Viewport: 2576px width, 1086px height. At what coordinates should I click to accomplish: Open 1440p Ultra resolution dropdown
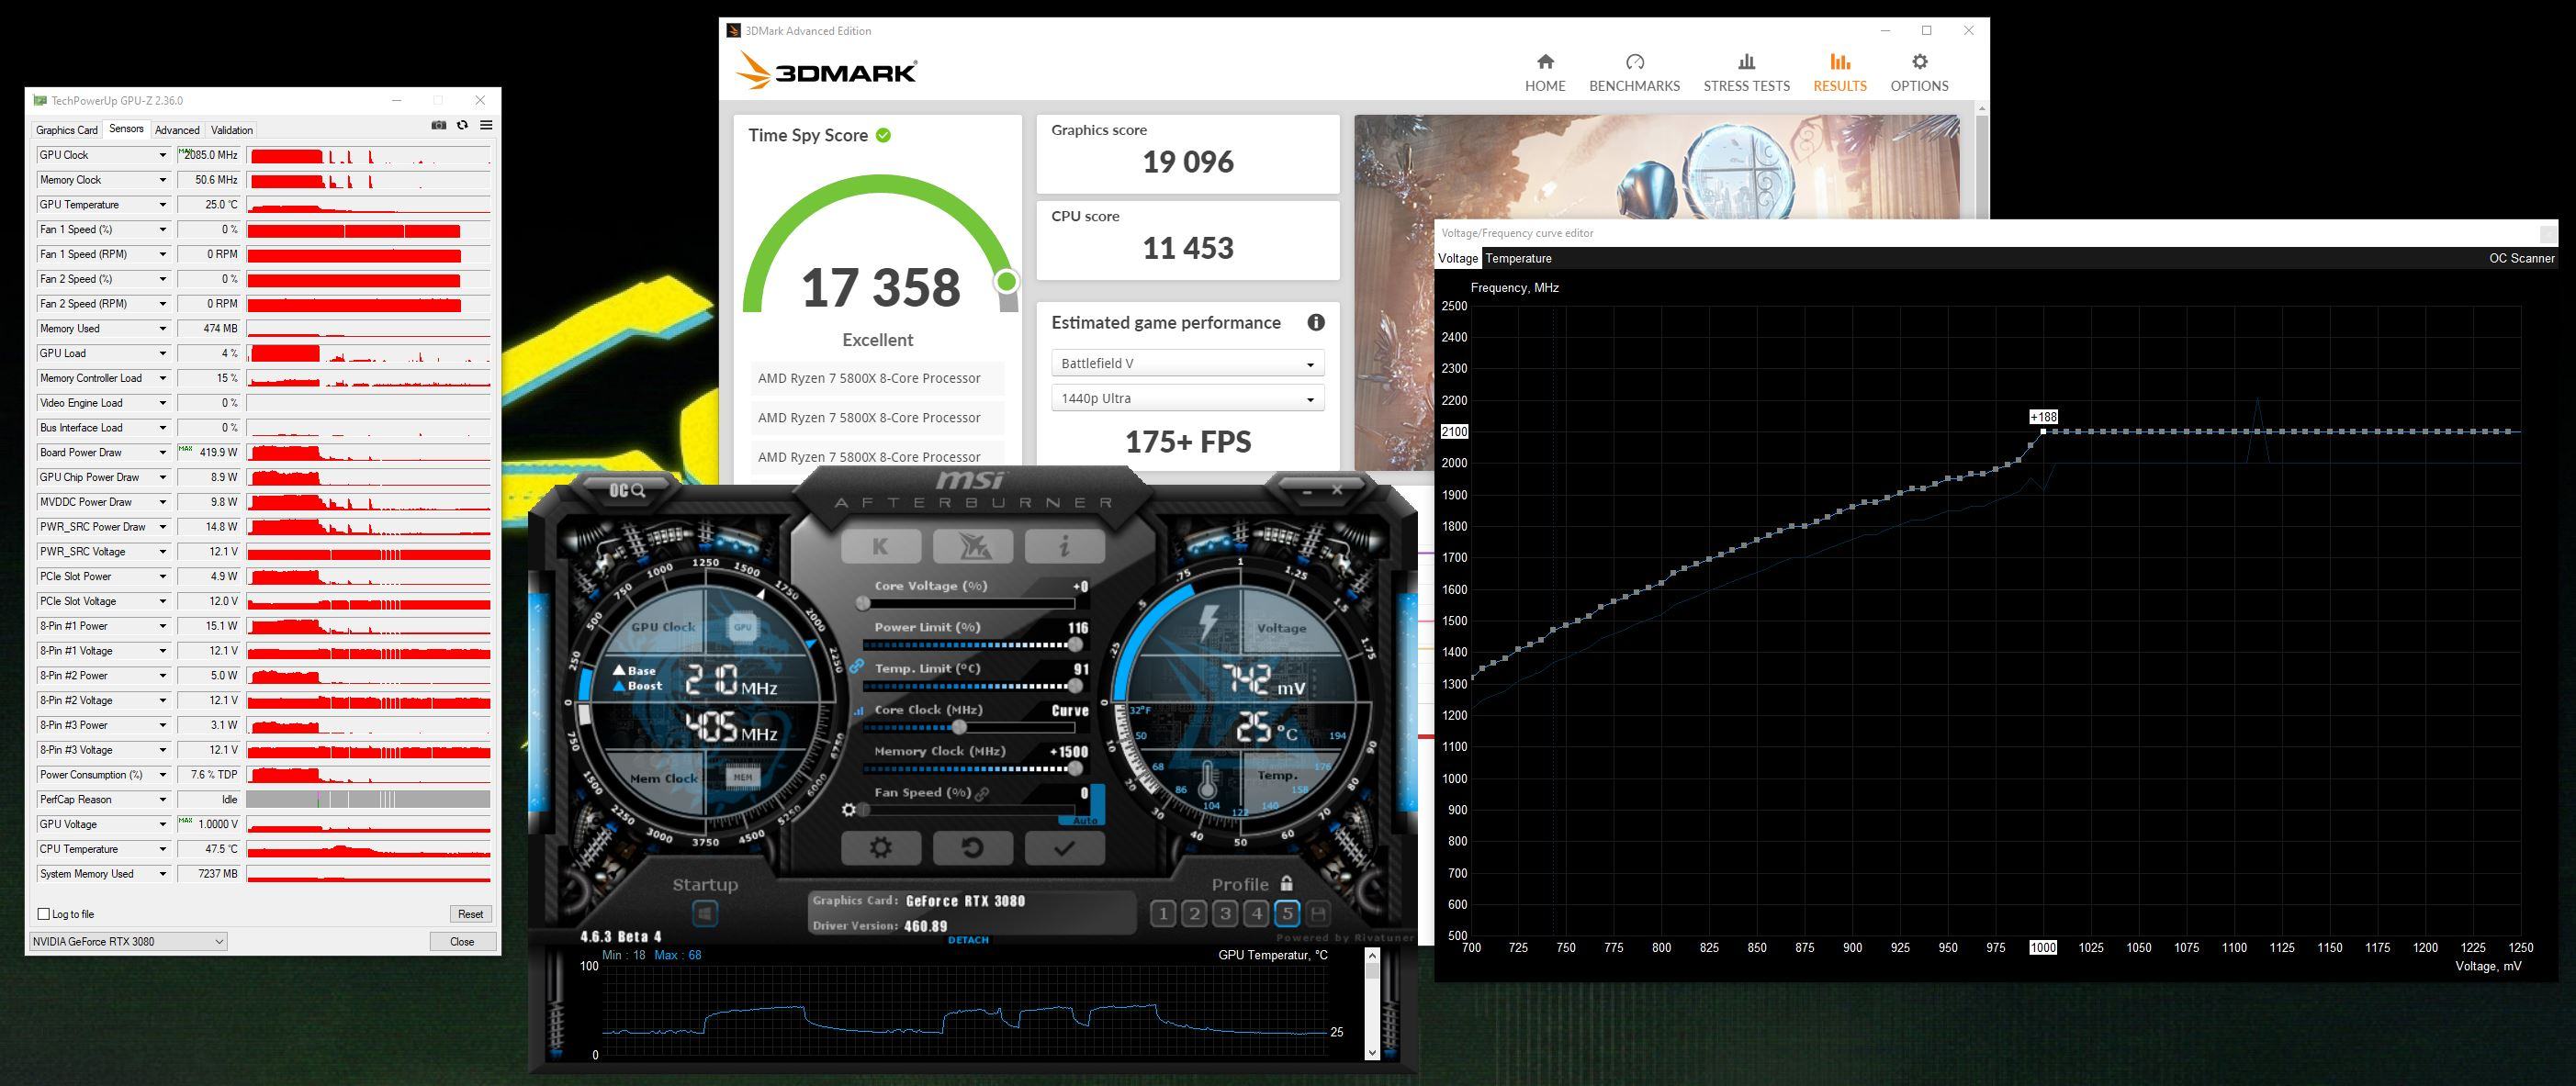1187,398
